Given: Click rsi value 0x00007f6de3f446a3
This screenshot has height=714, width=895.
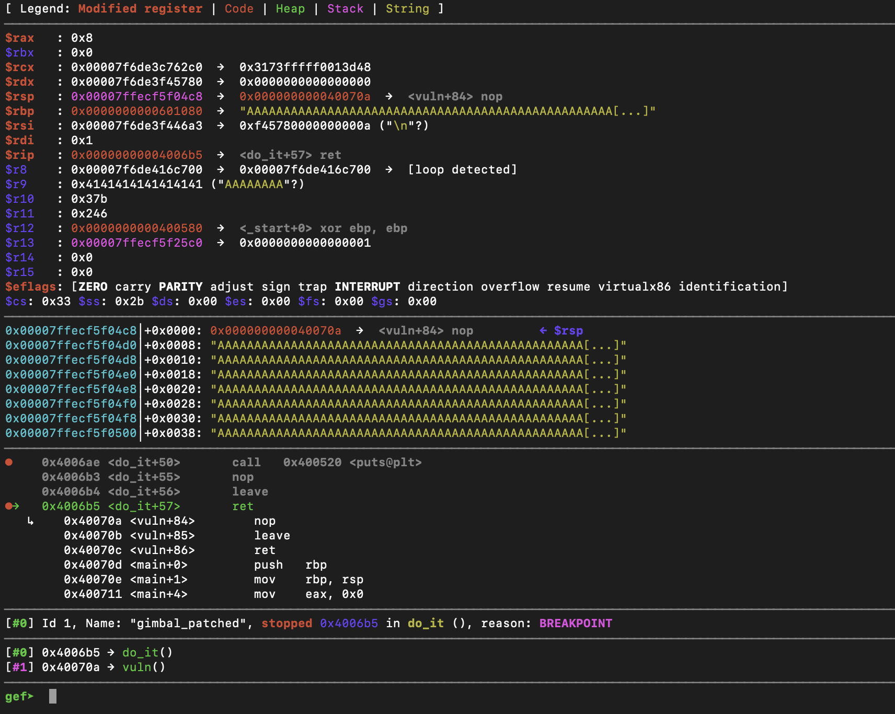Looking at the screenshot, I should tap(137, 125).
